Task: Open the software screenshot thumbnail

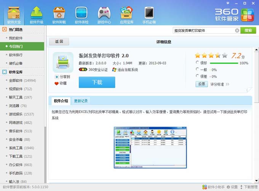Action: pos(150,148)
